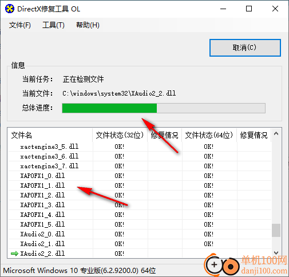This screenshot has height=277, width=289.
Task: Open the 帮助(H) menu
Action: click(88, 25)
